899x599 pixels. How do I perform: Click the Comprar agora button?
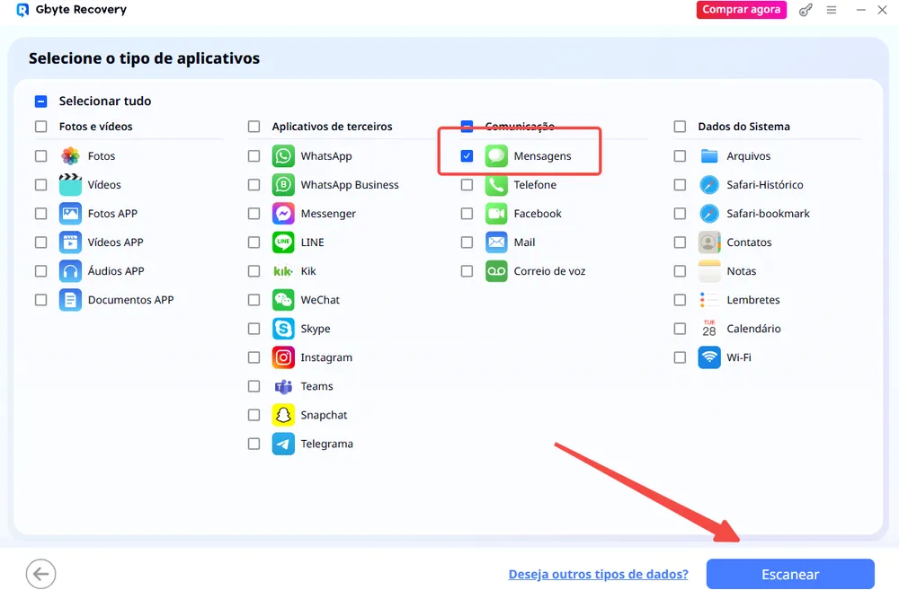click(741, 11)
